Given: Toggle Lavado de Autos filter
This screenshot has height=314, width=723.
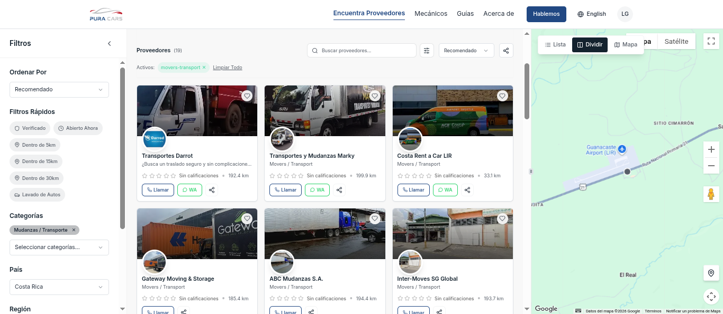Looking at the screenshot, I should point(37,194).
